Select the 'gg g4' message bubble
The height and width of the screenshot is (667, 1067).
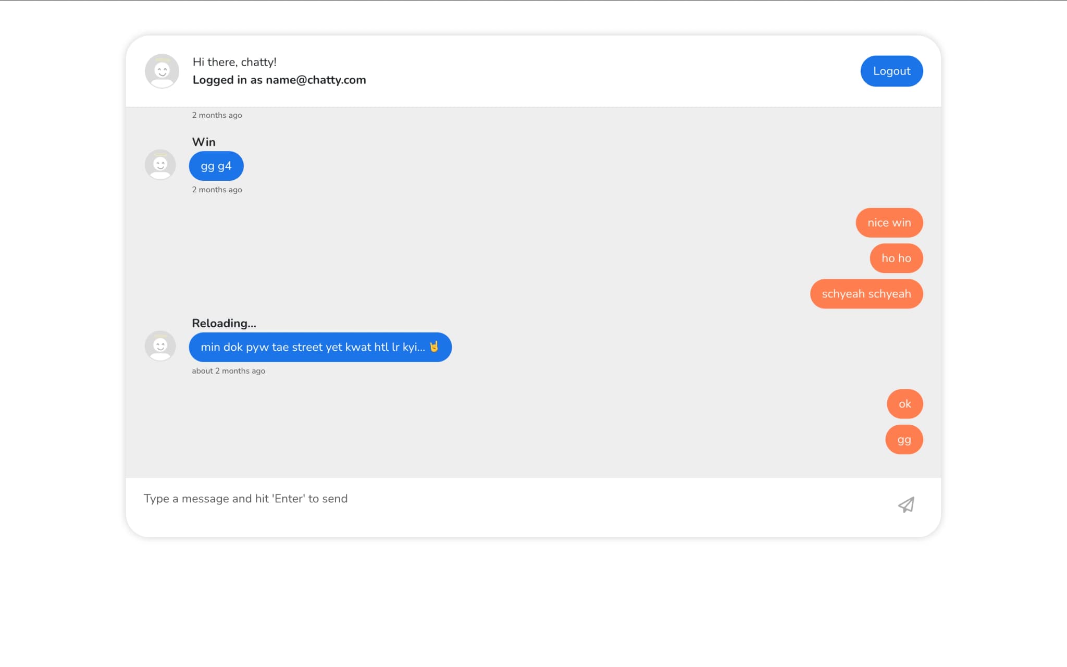tap(216, 166)
